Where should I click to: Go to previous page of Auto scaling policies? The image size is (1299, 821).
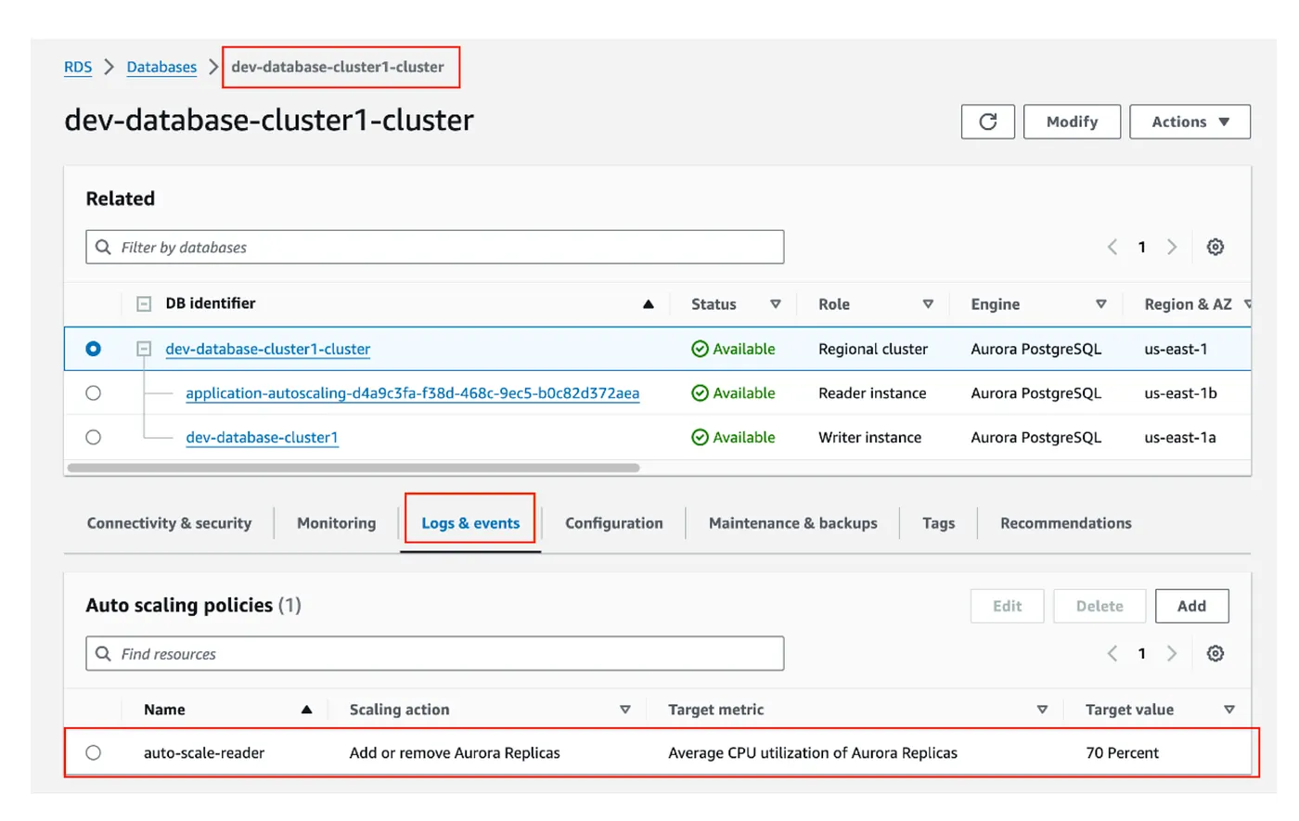click(1112, 653)
